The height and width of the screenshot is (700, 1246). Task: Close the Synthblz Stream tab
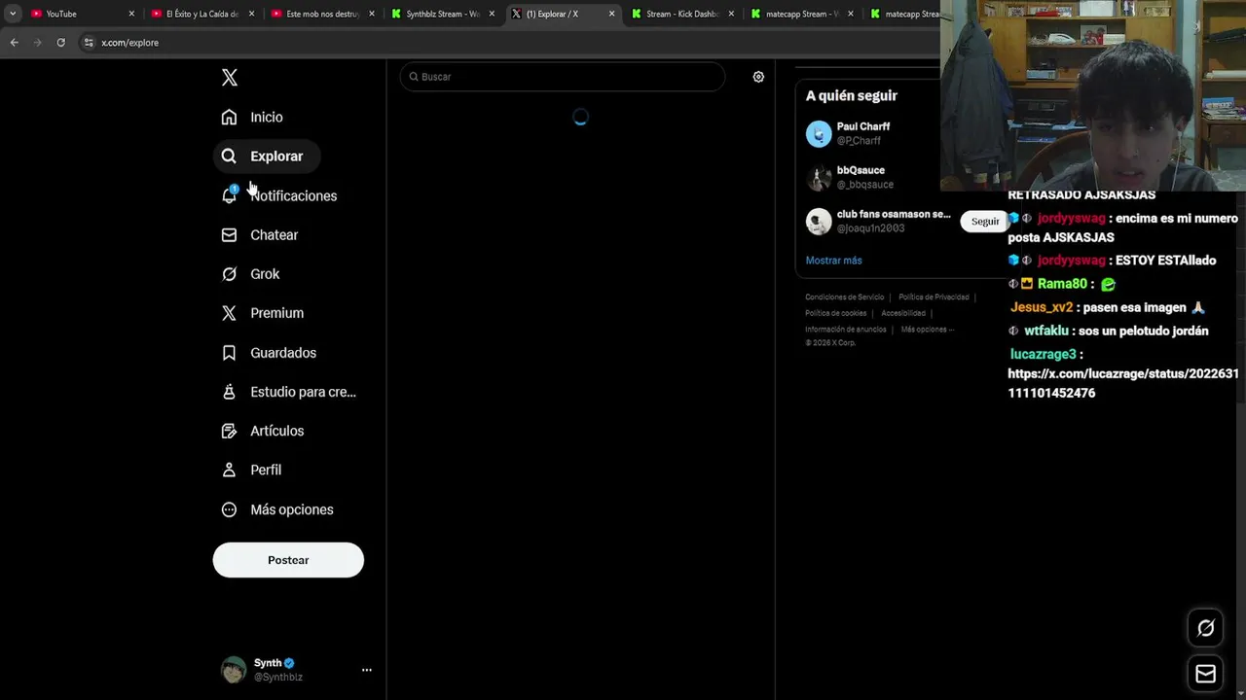tap(492, 14)
